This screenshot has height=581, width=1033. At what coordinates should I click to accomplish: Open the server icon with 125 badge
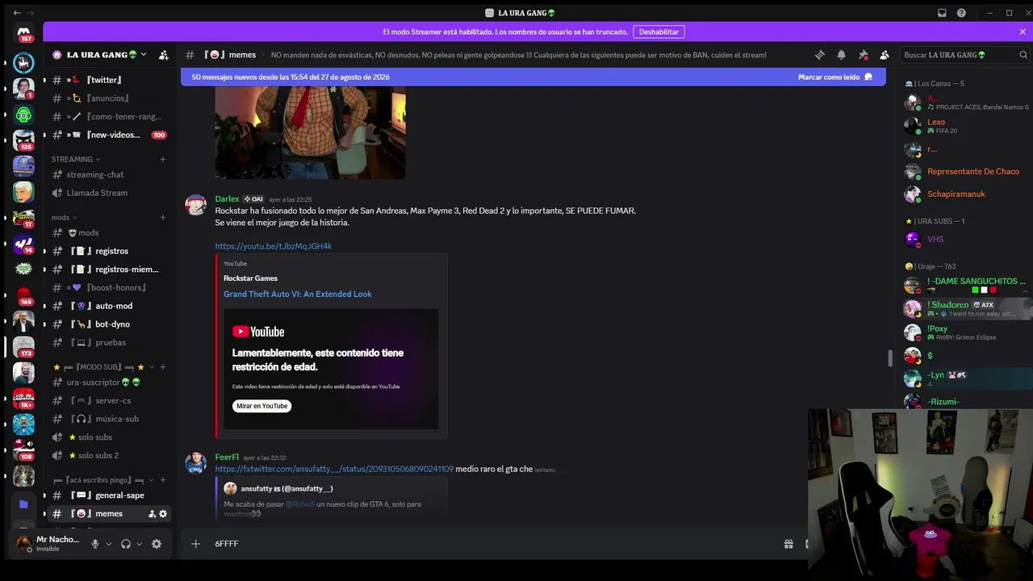click(23, 140)
